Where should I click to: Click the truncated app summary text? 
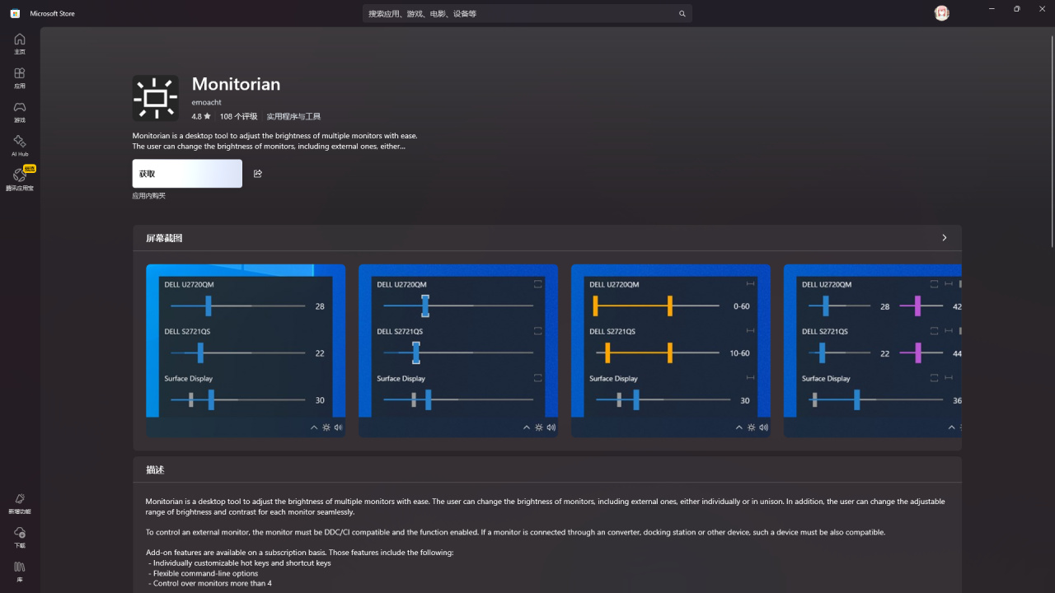(x=275, y=141)
